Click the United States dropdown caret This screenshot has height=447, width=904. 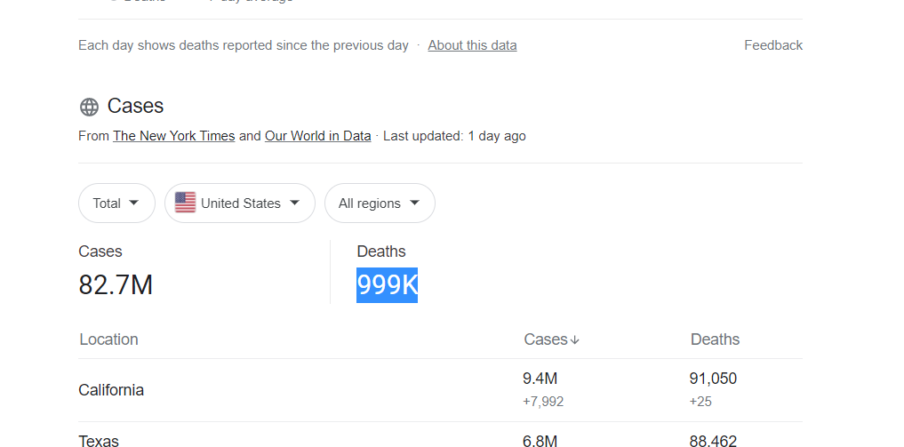(294, 203)
